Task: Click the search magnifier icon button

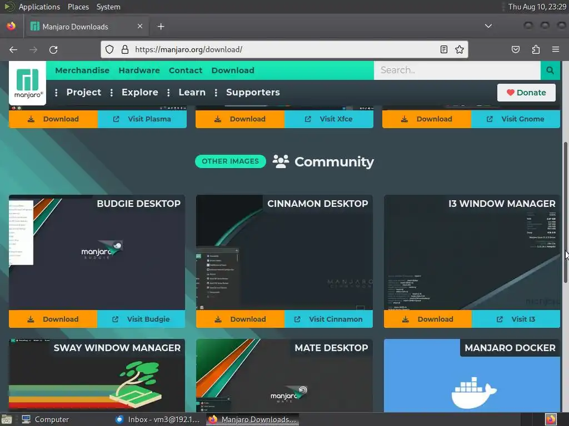Action: tap(550, 70)
